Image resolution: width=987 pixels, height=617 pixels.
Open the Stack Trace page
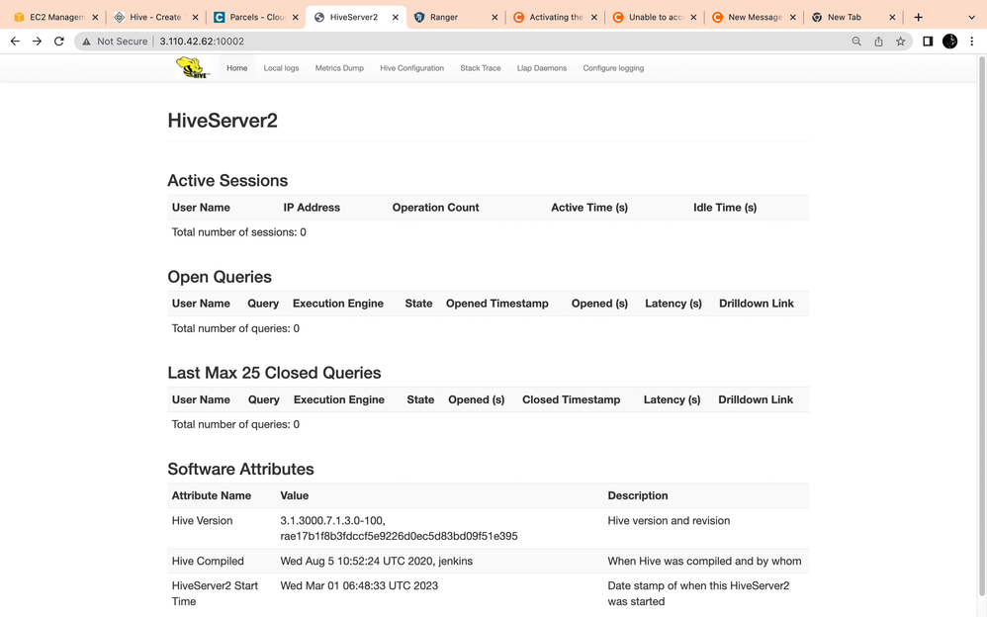[481, 68]
